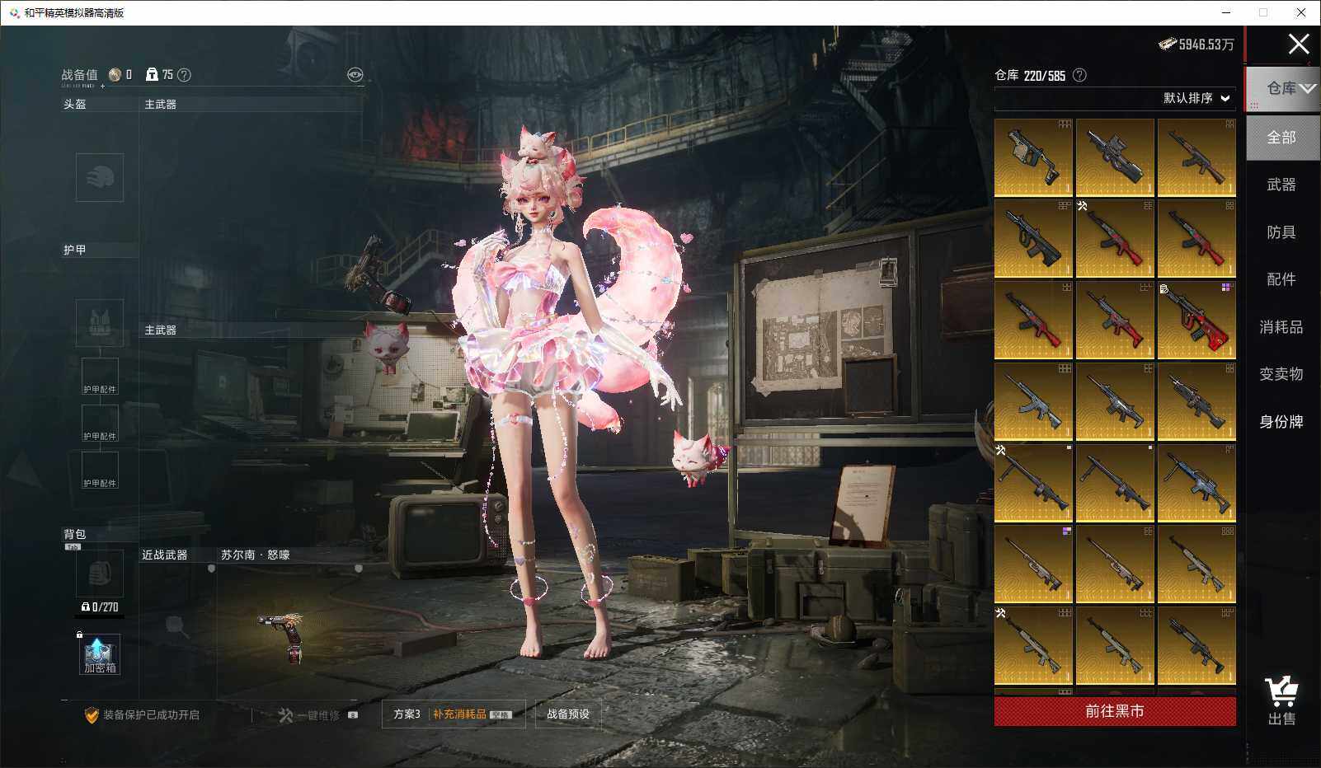Select rifle with wrench in row seven

(x=1033, y=646)
